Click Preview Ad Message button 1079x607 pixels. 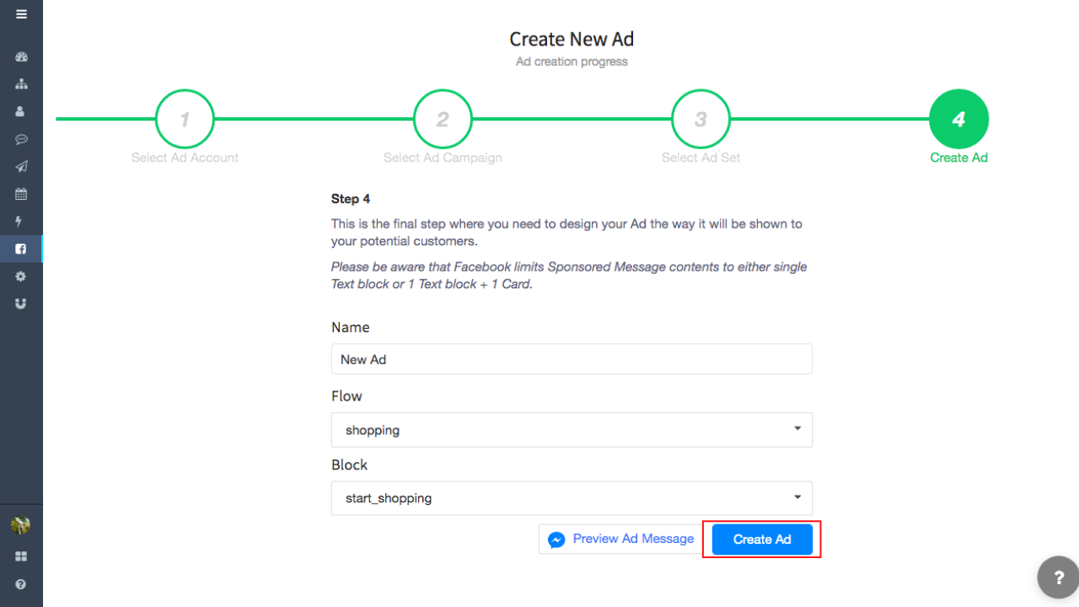point(621,540)
